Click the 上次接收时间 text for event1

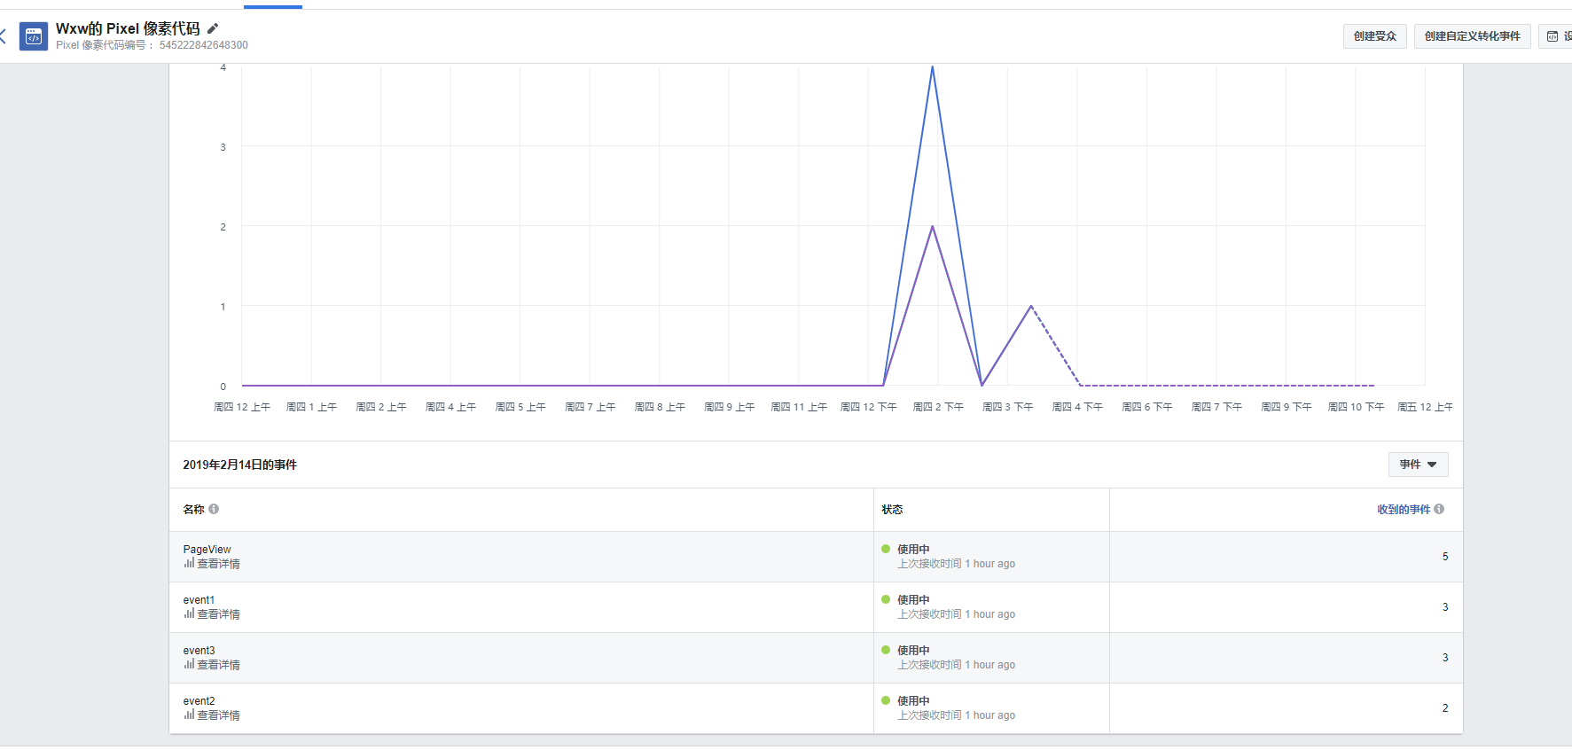pyautogui.click(x=957, y=614)
